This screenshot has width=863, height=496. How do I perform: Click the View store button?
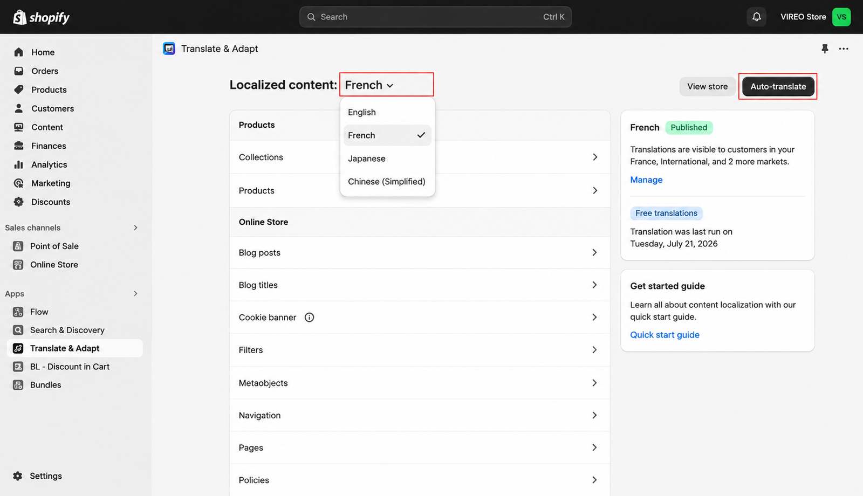coord(707,86)
